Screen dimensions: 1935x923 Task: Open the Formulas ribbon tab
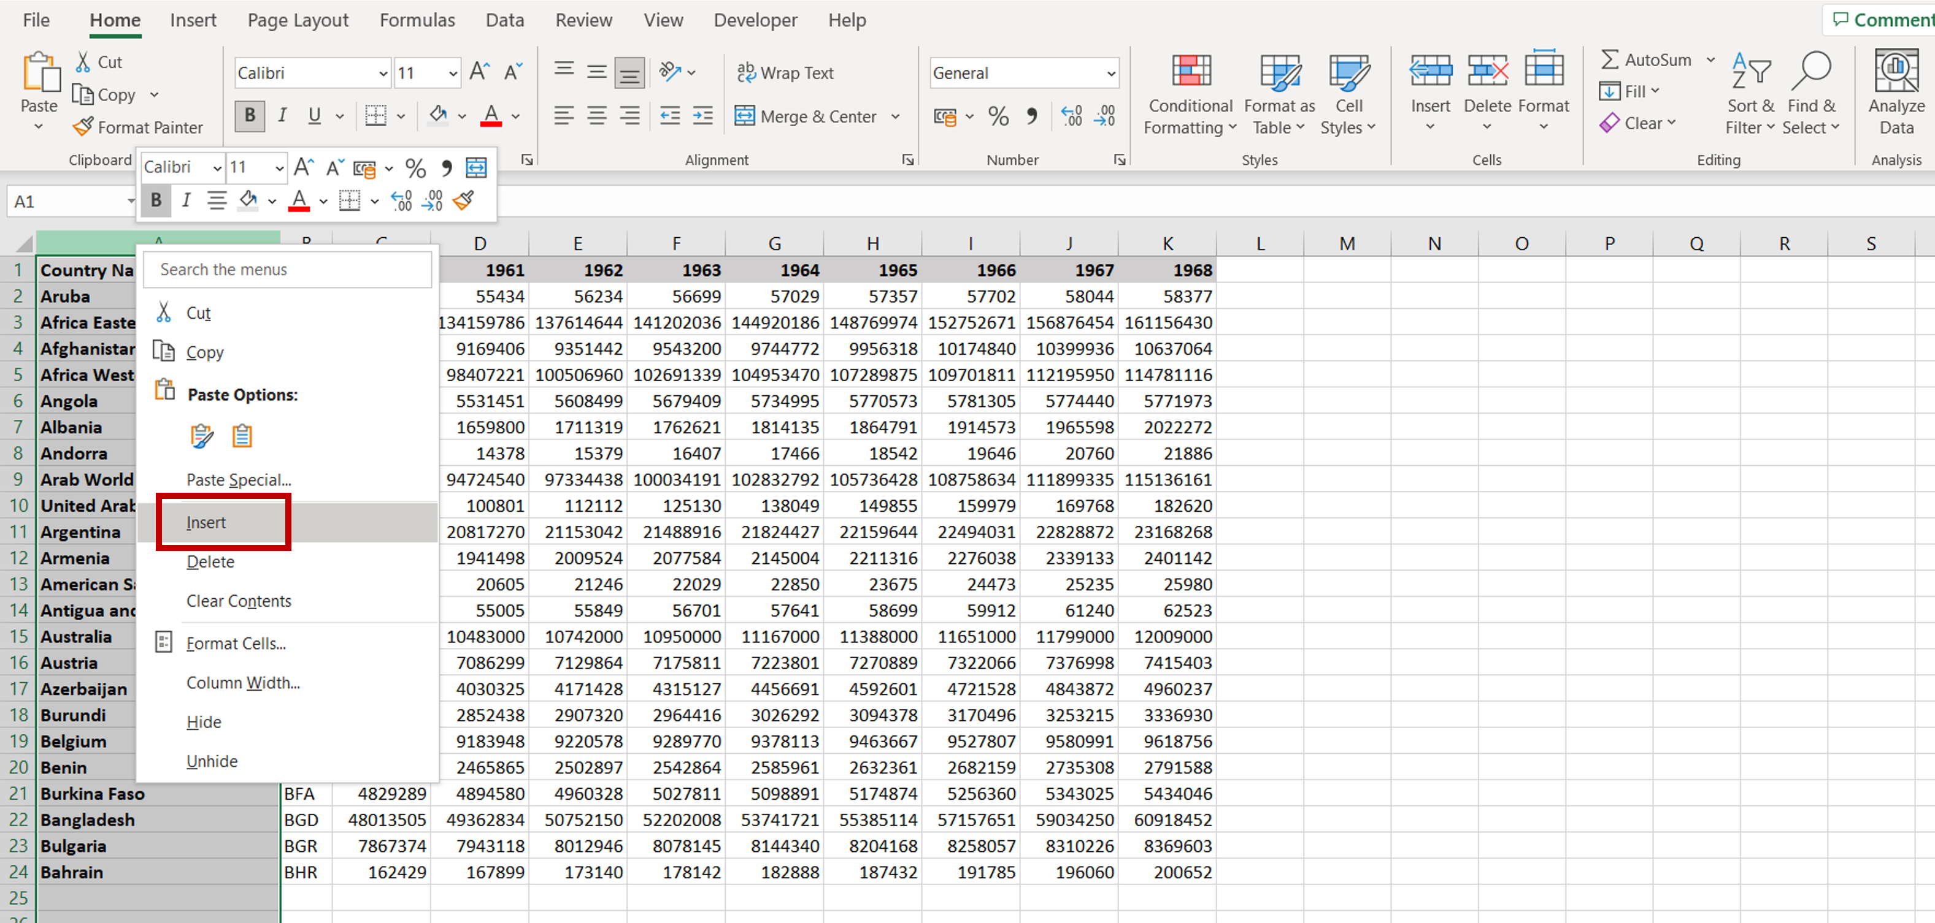click(x=417, y=21)
